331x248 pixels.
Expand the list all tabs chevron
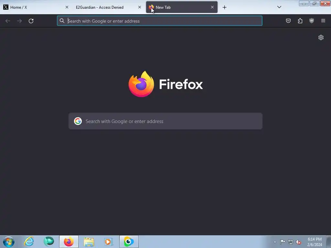point(279,7)
